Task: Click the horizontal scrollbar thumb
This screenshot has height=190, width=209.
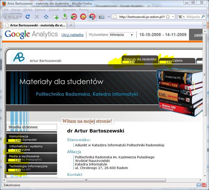Action: (86, 180)
